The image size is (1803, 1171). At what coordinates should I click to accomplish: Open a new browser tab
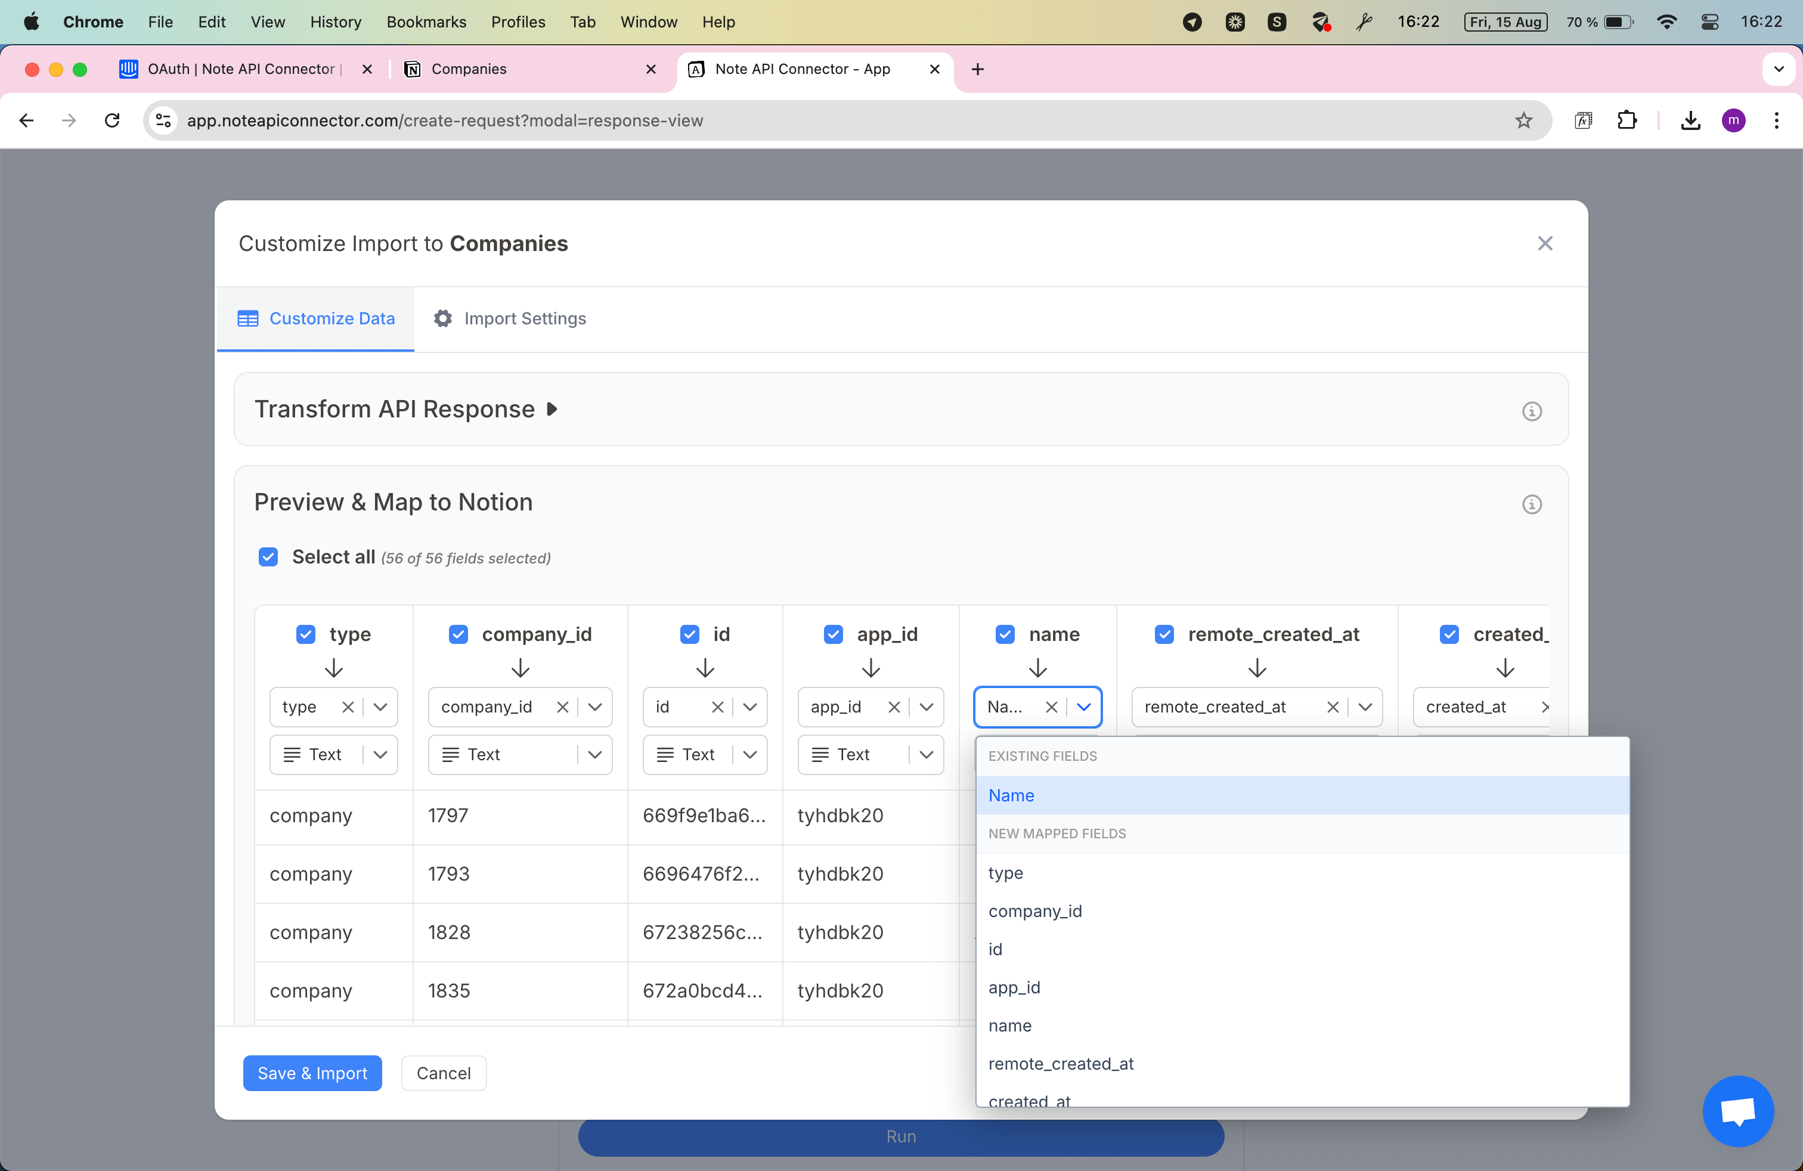point(978,69)
